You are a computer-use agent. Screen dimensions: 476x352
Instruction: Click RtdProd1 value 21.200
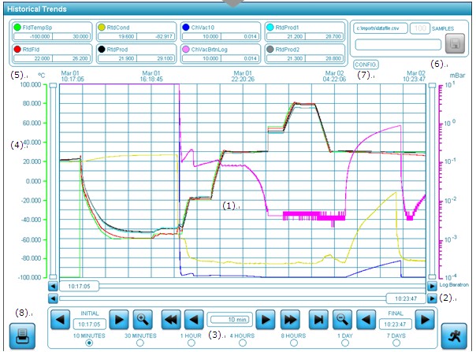tap(286, 36)
